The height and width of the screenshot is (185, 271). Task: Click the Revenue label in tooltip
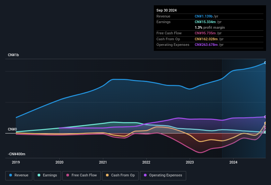[x=163, y=16]
